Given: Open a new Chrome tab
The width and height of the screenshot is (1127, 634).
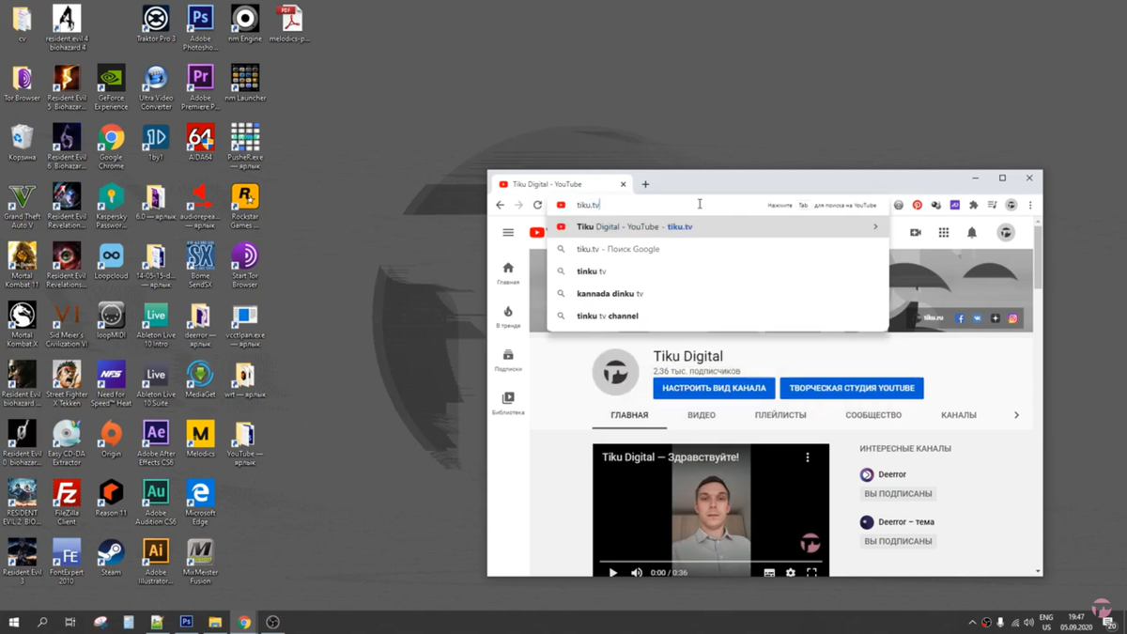Looking at the screenshot, I should (x=645, y=184).
